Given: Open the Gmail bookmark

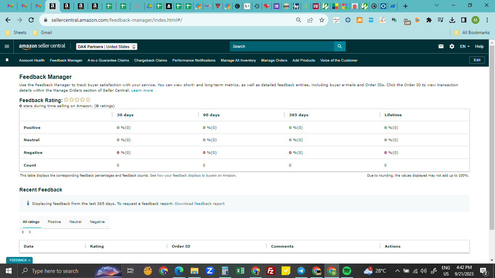Looking at the screenshot, I should click(42, 33).
